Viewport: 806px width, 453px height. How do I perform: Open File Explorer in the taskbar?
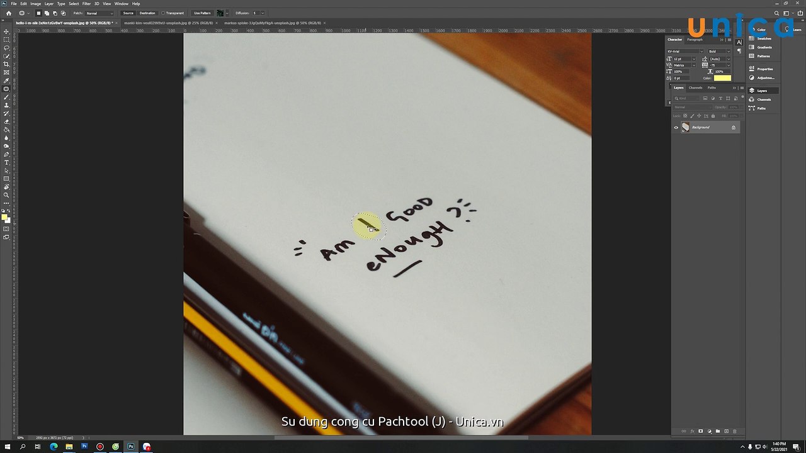(69, 447)
